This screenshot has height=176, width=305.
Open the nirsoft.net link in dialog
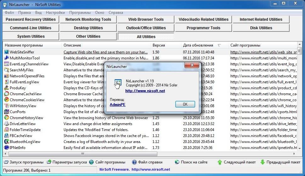[x=145, y=91]
